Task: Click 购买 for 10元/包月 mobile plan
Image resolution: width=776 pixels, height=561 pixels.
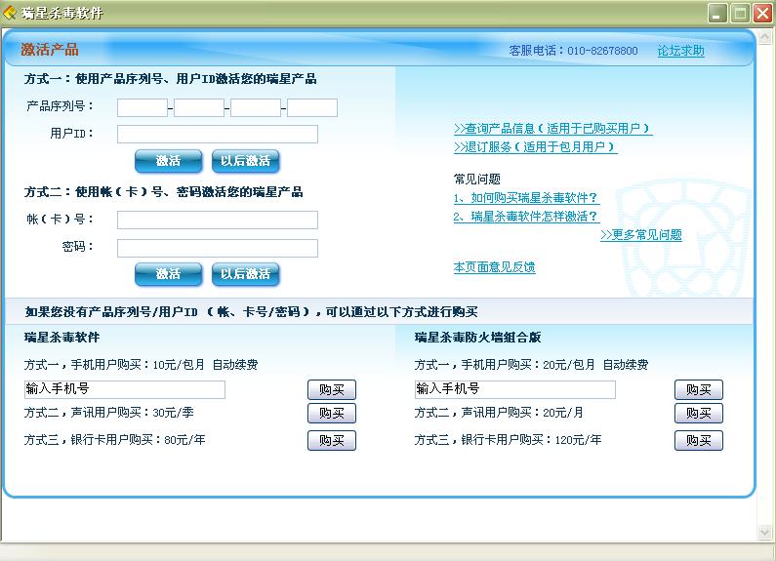Action: click(x=332, y=390)
